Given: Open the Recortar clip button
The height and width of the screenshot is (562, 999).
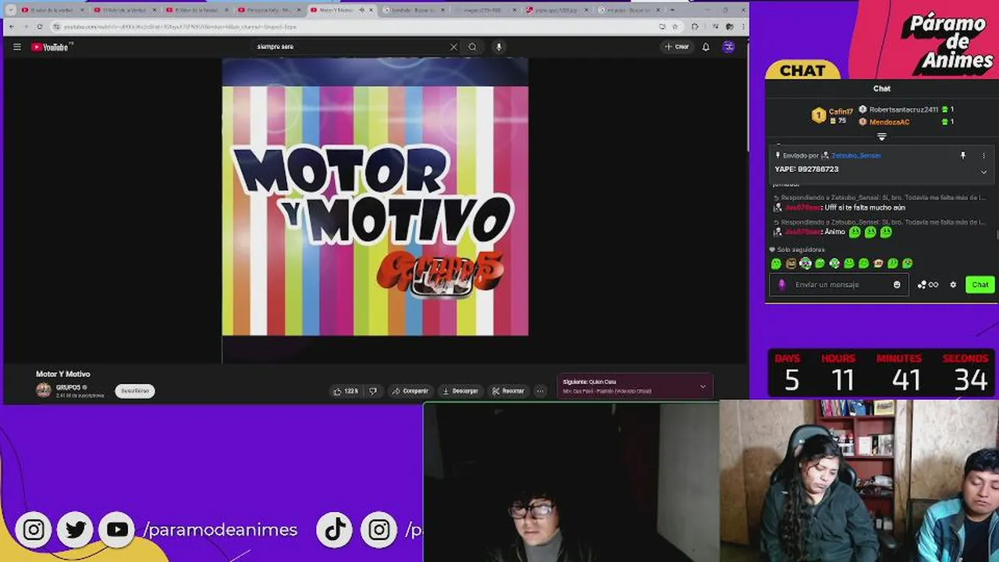Looking at the screenshot, I should coord(507,391).
